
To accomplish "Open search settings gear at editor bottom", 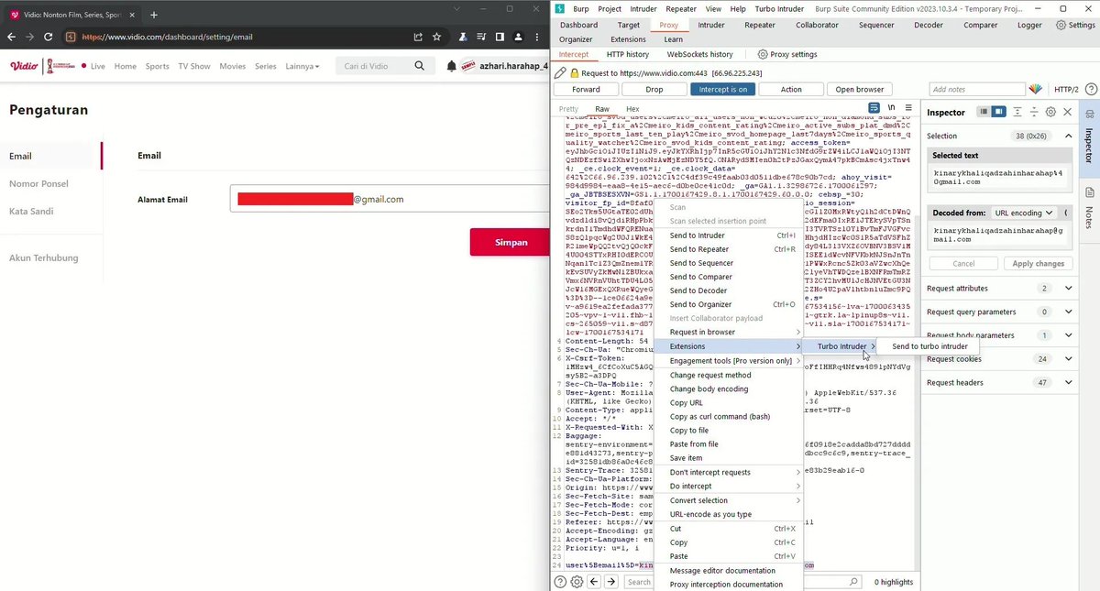I will pyautogui.click(x=577, y=582).
